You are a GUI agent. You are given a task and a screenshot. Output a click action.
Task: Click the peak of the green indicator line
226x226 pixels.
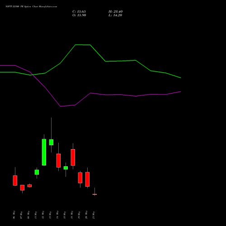(x=75, y=45)
